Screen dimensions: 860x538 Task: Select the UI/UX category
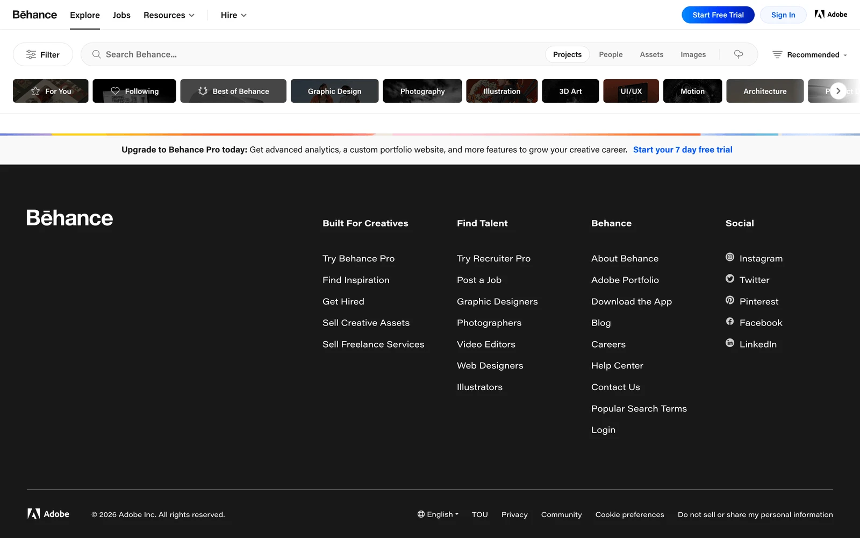pos(631,91)
